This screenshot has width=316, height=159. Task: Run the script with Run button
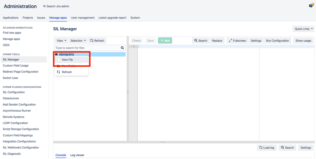[165, 41]
